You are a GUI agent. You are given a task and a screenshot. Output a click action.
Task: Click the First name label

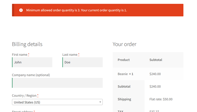tap(20, 55)
